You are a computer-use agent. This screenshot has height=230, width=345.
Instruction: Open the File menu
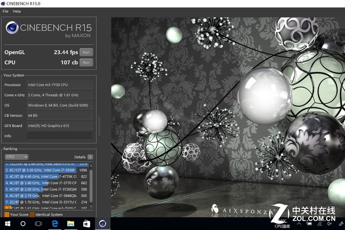(x=5, y=11)
